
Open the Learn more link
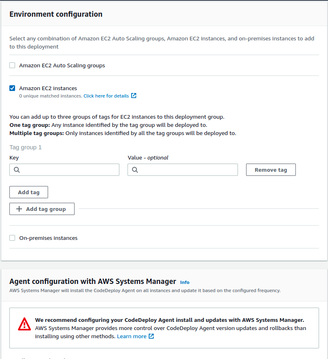click(x=132, y=336)
